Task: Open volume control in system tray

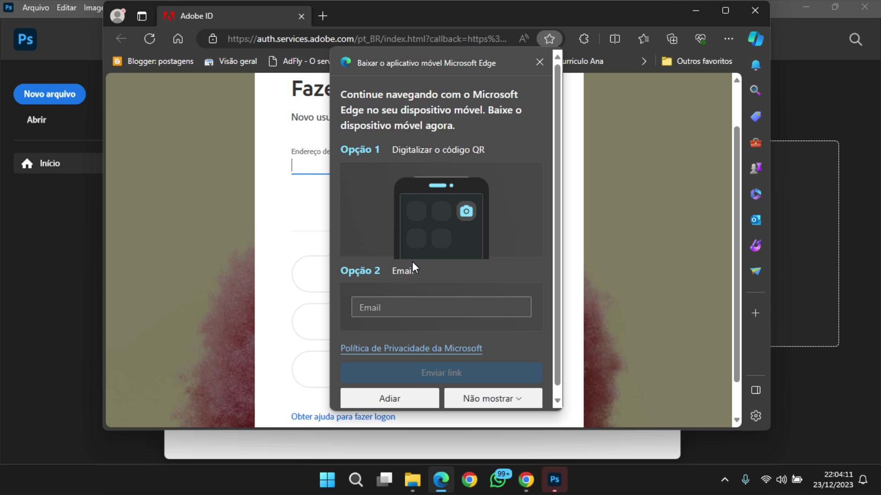Action: 781,480
